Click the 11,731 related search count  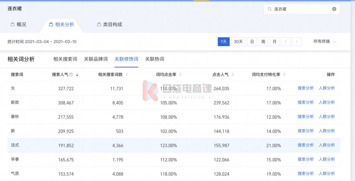pos(117,89)
